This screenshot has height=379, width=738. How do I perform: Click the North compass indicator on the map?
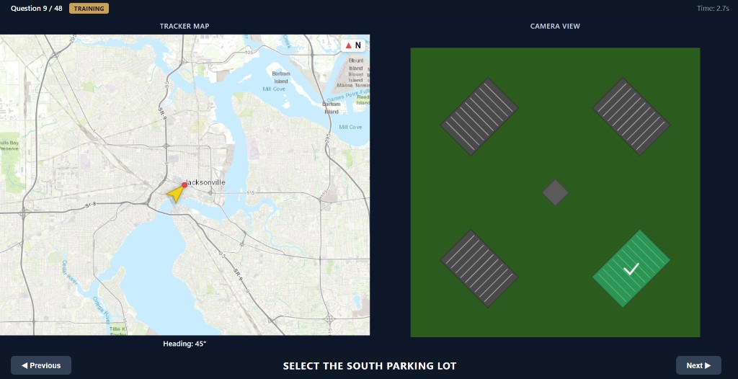tap(353, 45)
